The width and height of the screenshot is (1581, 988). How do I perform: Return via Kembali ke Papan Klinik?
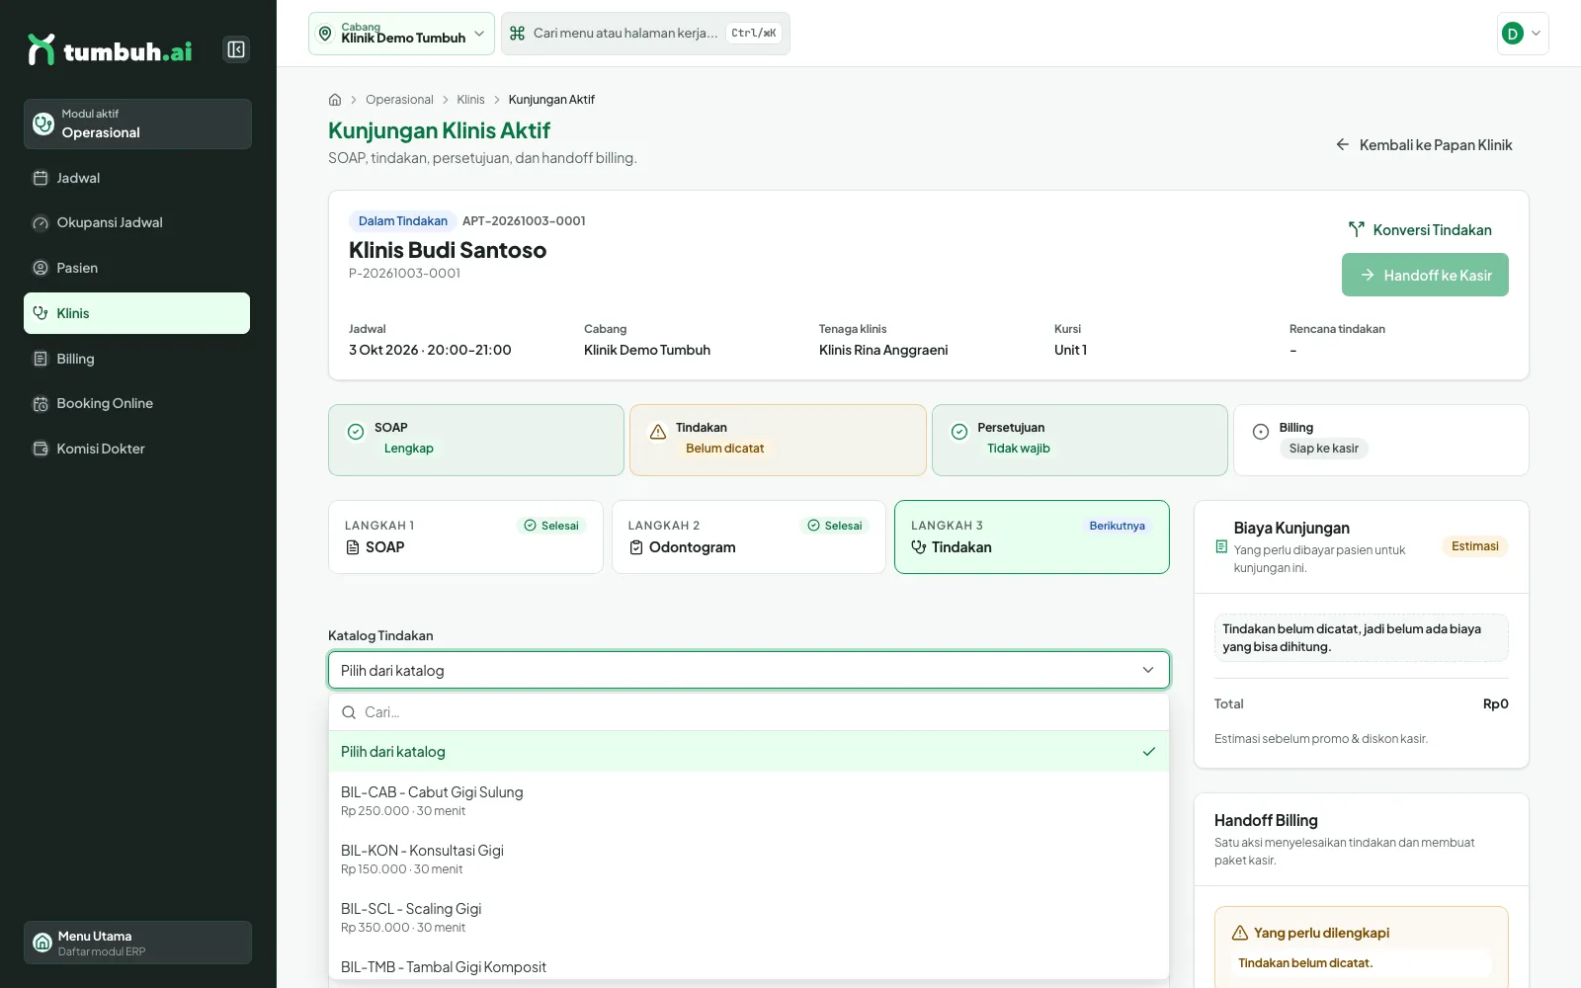pyautogui.click(x=1424, y=145)
